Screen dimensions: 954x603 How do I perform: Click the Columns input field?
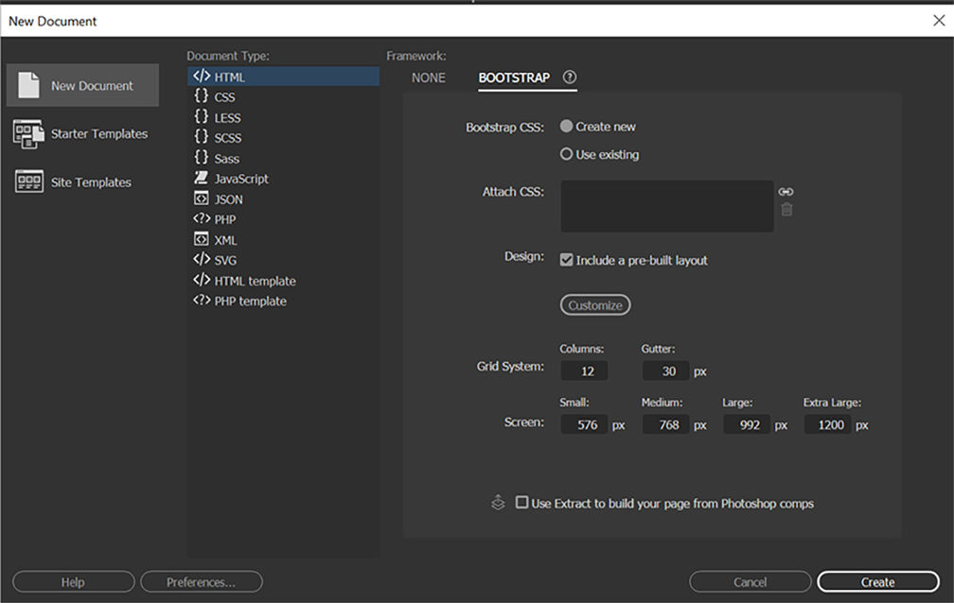[584, 370]
